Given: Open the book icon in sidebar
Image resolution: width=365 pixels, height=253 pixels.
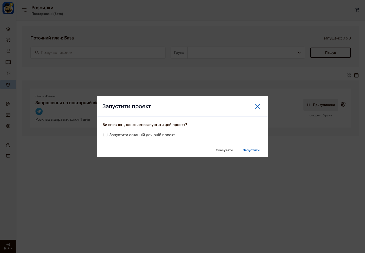Looking at the screenshot, I should (x=8, y=62).
